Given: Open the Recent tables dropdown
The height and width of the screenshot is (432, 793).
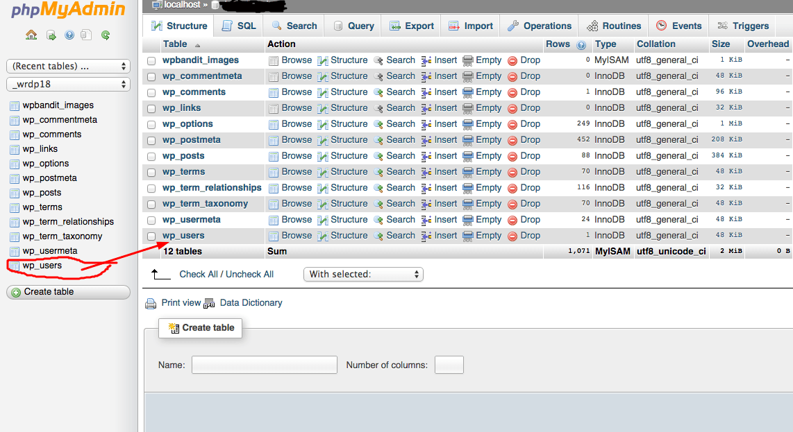Looking at the screenshot, I should (68, 67).
